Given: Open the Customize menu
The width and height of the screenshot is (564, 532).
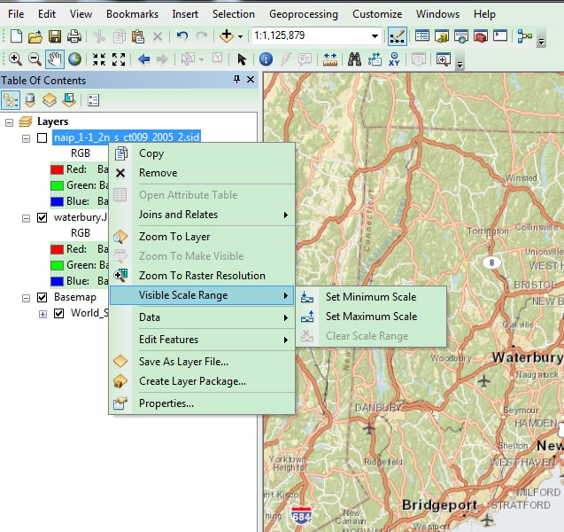Looking at the screenshot, I should (x=377, y=14).
